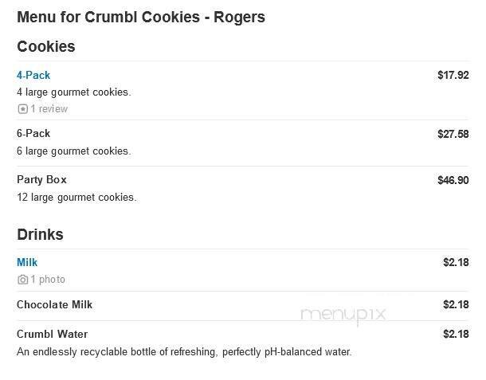This screenshot has height=380, width=486.
Task: Click the Cookies section heading
Action: [x=46, y=47]
